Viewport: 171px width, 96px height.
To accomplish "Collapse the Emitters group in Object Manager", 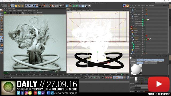I will 131,34.
